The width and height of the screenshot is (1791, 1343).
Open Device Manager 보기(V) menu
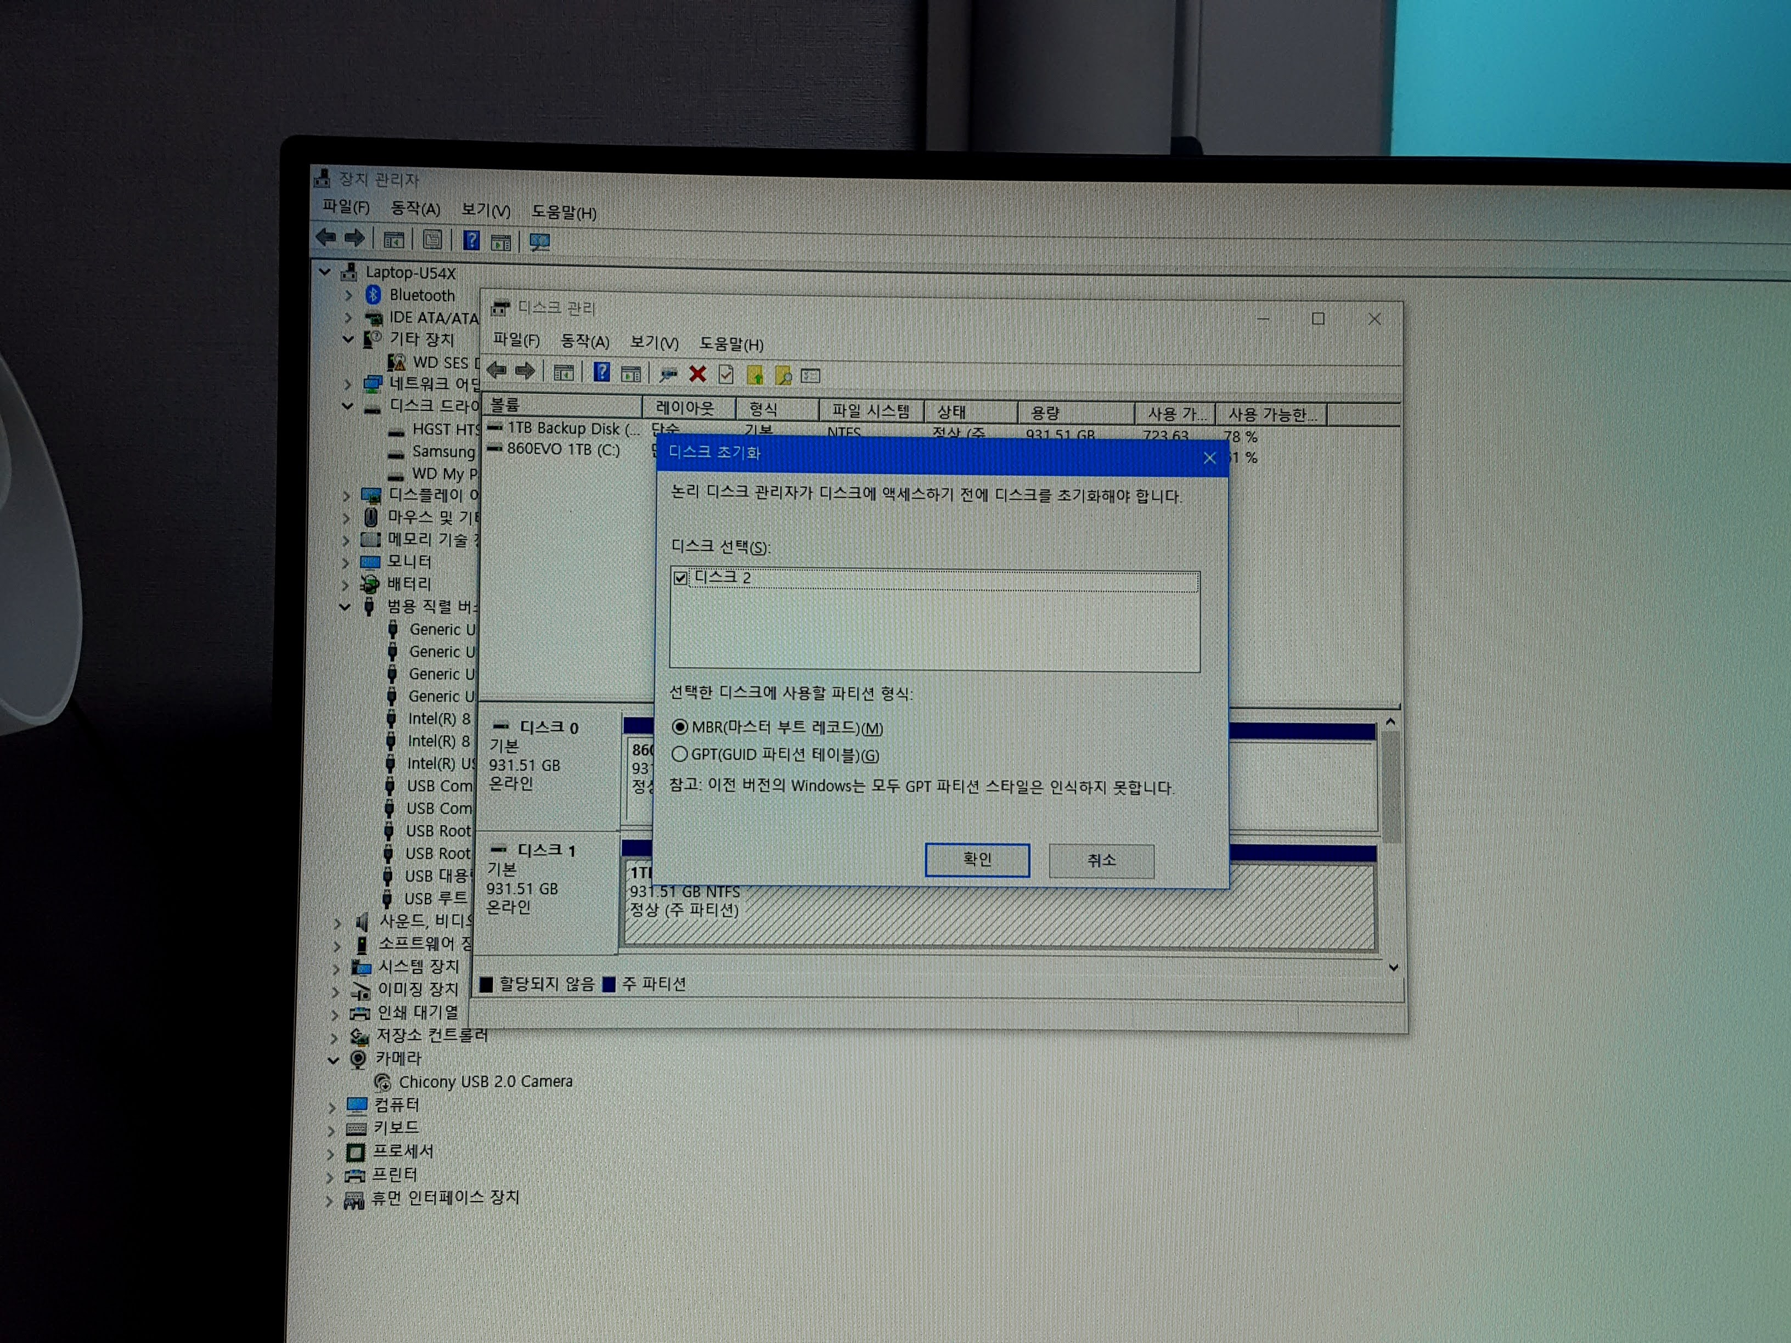coord(486,210)
